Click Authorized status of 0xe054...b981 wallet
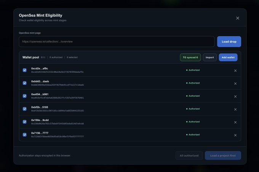The height and width of the screenshot is (172, 259). pyautogui.click(x=193, y=96)
